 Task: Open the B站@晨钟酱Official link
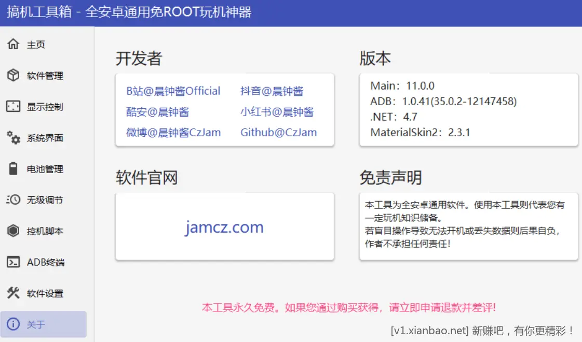click(x=173, y=91)
